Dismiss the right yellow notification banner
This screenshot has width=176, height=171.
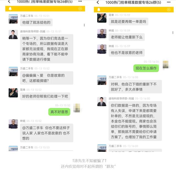click(x=169, y=10)
